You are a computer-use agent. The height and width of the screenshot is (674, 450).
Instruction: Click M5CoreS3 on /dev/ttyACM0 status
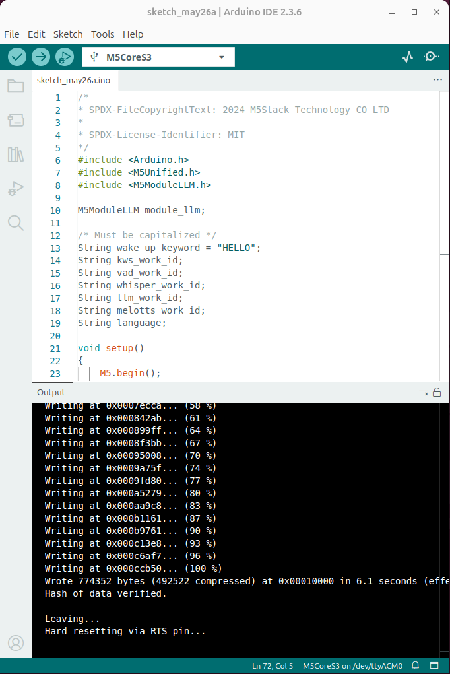point(352,666)
